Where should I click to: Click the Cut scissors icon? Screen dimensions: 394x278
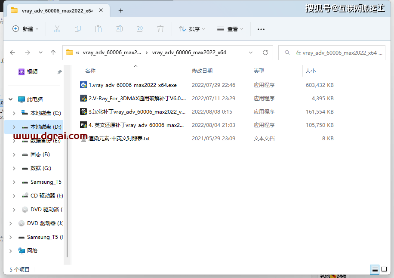tap(57, 29)
